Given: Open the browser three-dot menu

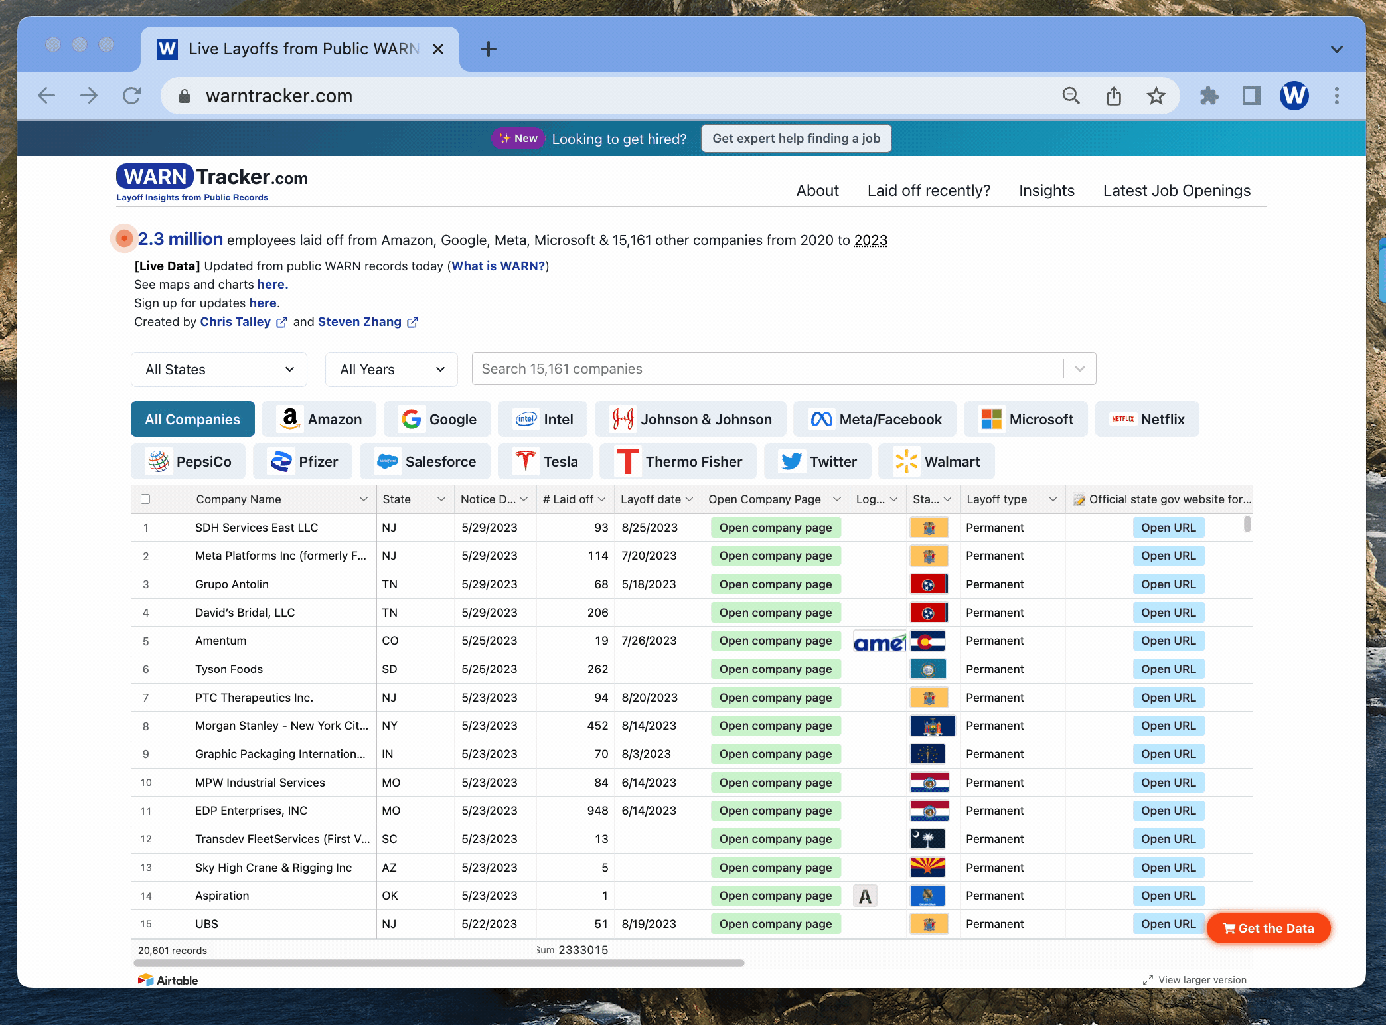Looking at the screenshot, I should [x=1337, y=96].
